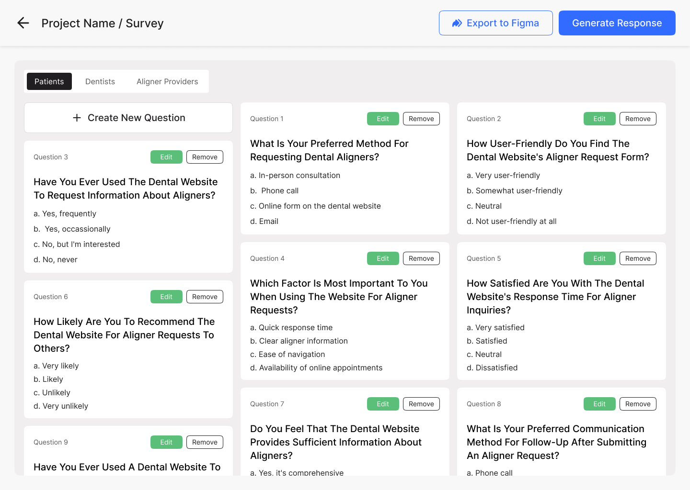This screenshot has height=490, width=690.
Task: Click option 'd. Not user-friendly at all'
Action: click(512, 222)
